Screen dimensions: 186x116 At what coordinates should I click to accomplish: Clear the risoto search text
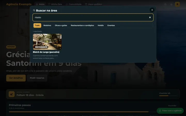click(150, 18)
